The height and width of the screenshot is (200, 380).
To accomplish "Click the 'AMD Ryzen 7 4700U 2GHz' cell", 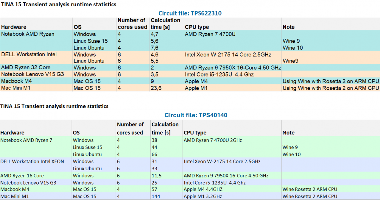I will coord(213,140).
